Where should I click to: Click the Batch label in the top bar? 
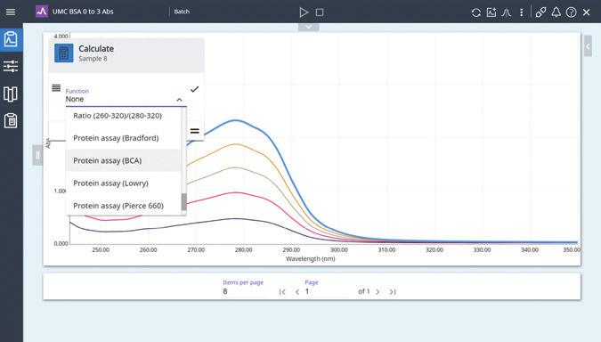point(182,12)
